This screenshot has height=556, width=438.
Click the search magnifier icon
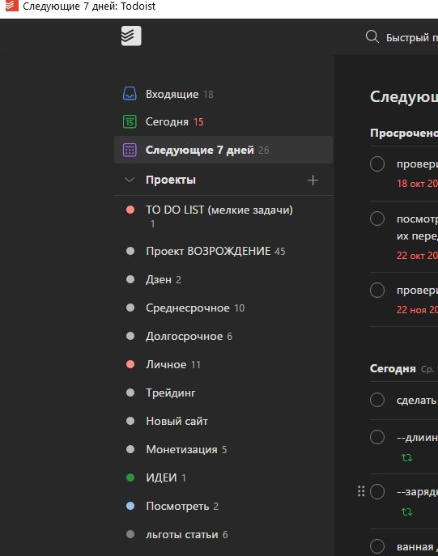372,36
